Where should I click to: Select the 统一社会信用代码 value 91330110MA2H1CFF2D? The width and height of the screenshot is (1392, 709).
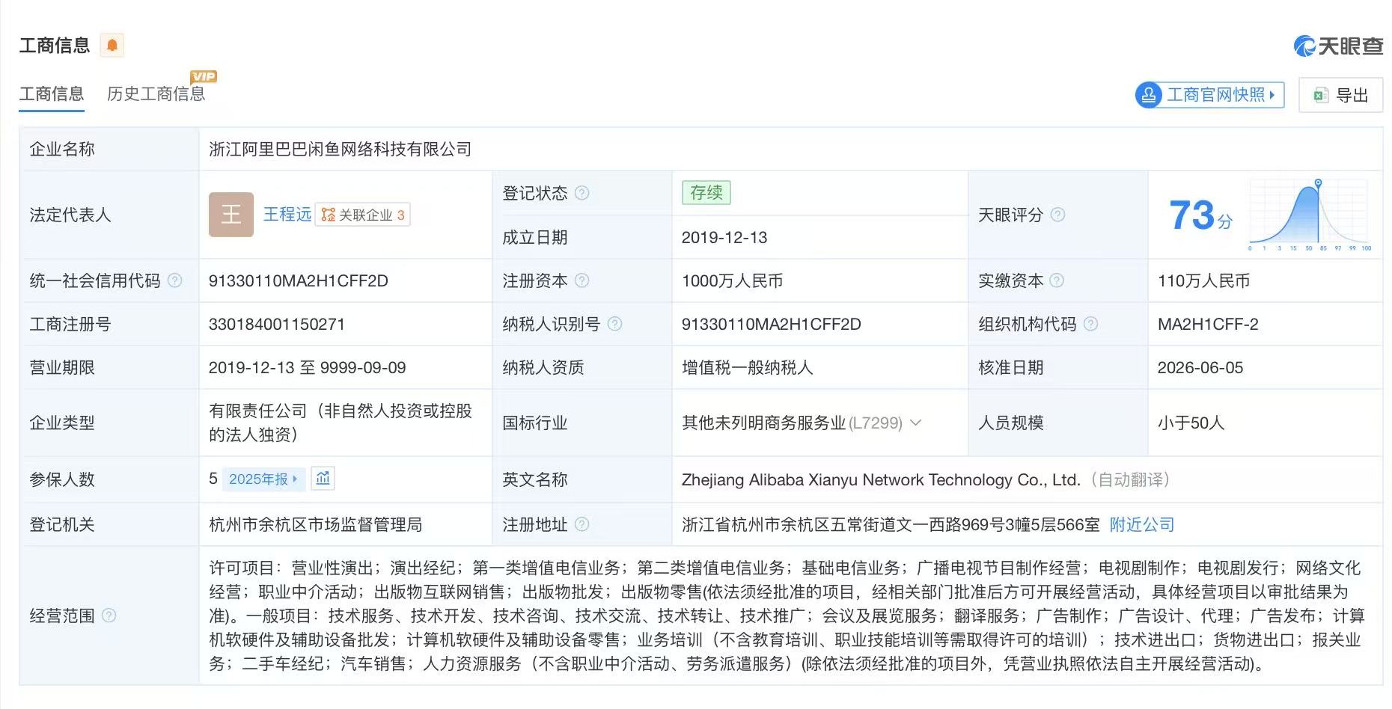[x=299, y=280]
